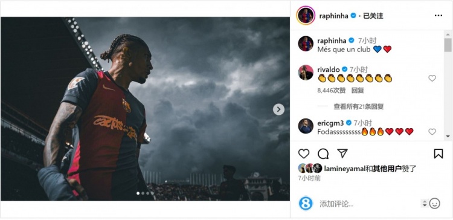This screenshot has width=453, height=220.
Task: Click ericgm3's avatar thumbnail
Action: point(306,126)
